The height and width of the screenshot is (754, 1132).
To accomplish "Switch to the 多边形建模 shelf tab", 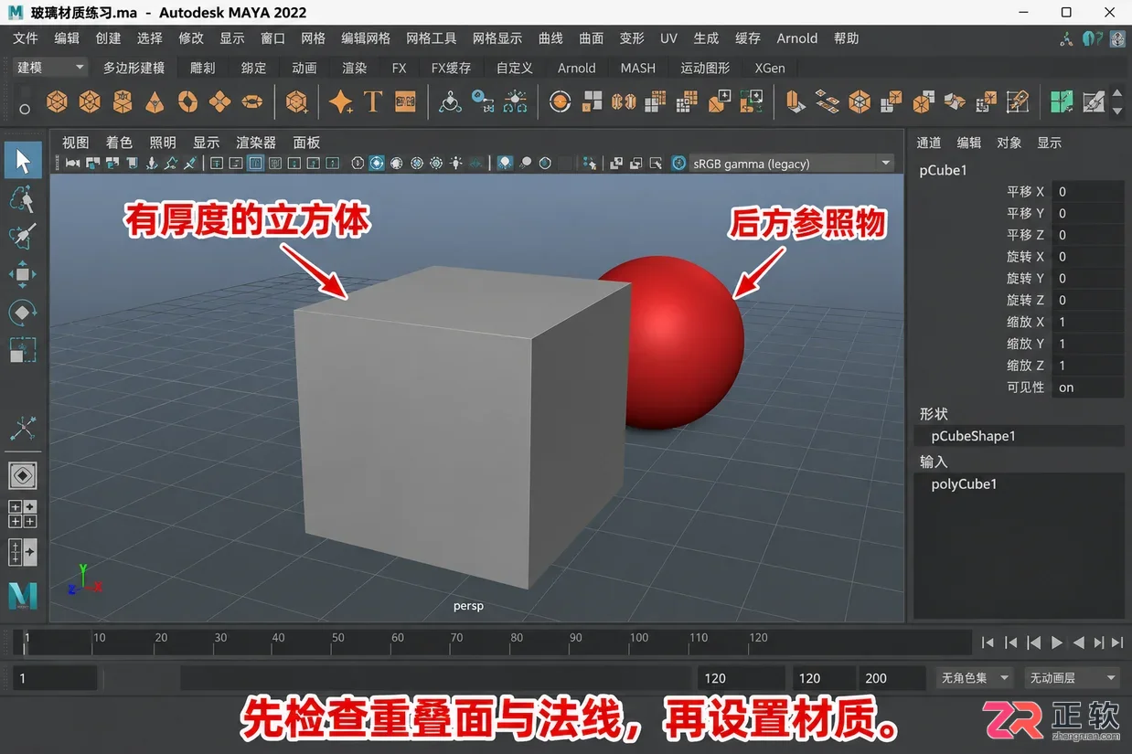I will [133, 68].
